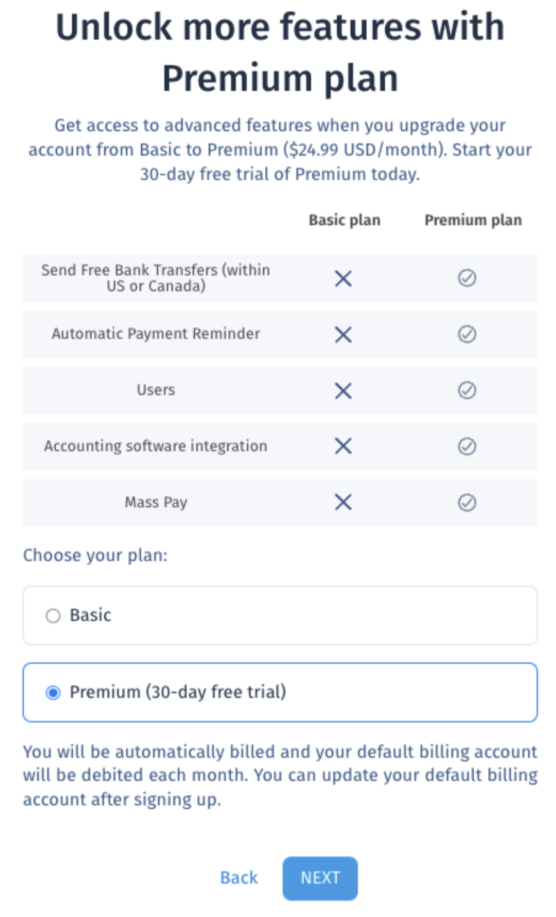Click checkmark for Accounting software integration
This screenshot has width=556, height=917.
click(467, 446)
